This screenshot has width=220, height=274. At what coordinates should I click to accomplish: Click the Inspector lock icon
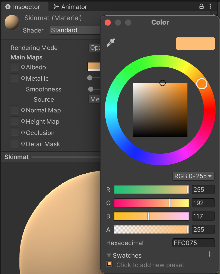point(202,6)
